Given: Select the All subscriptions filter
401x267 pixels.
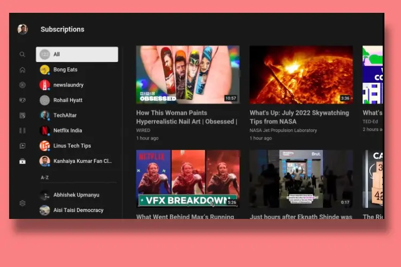Looking at the screenshot, I should tap(77, 54).
